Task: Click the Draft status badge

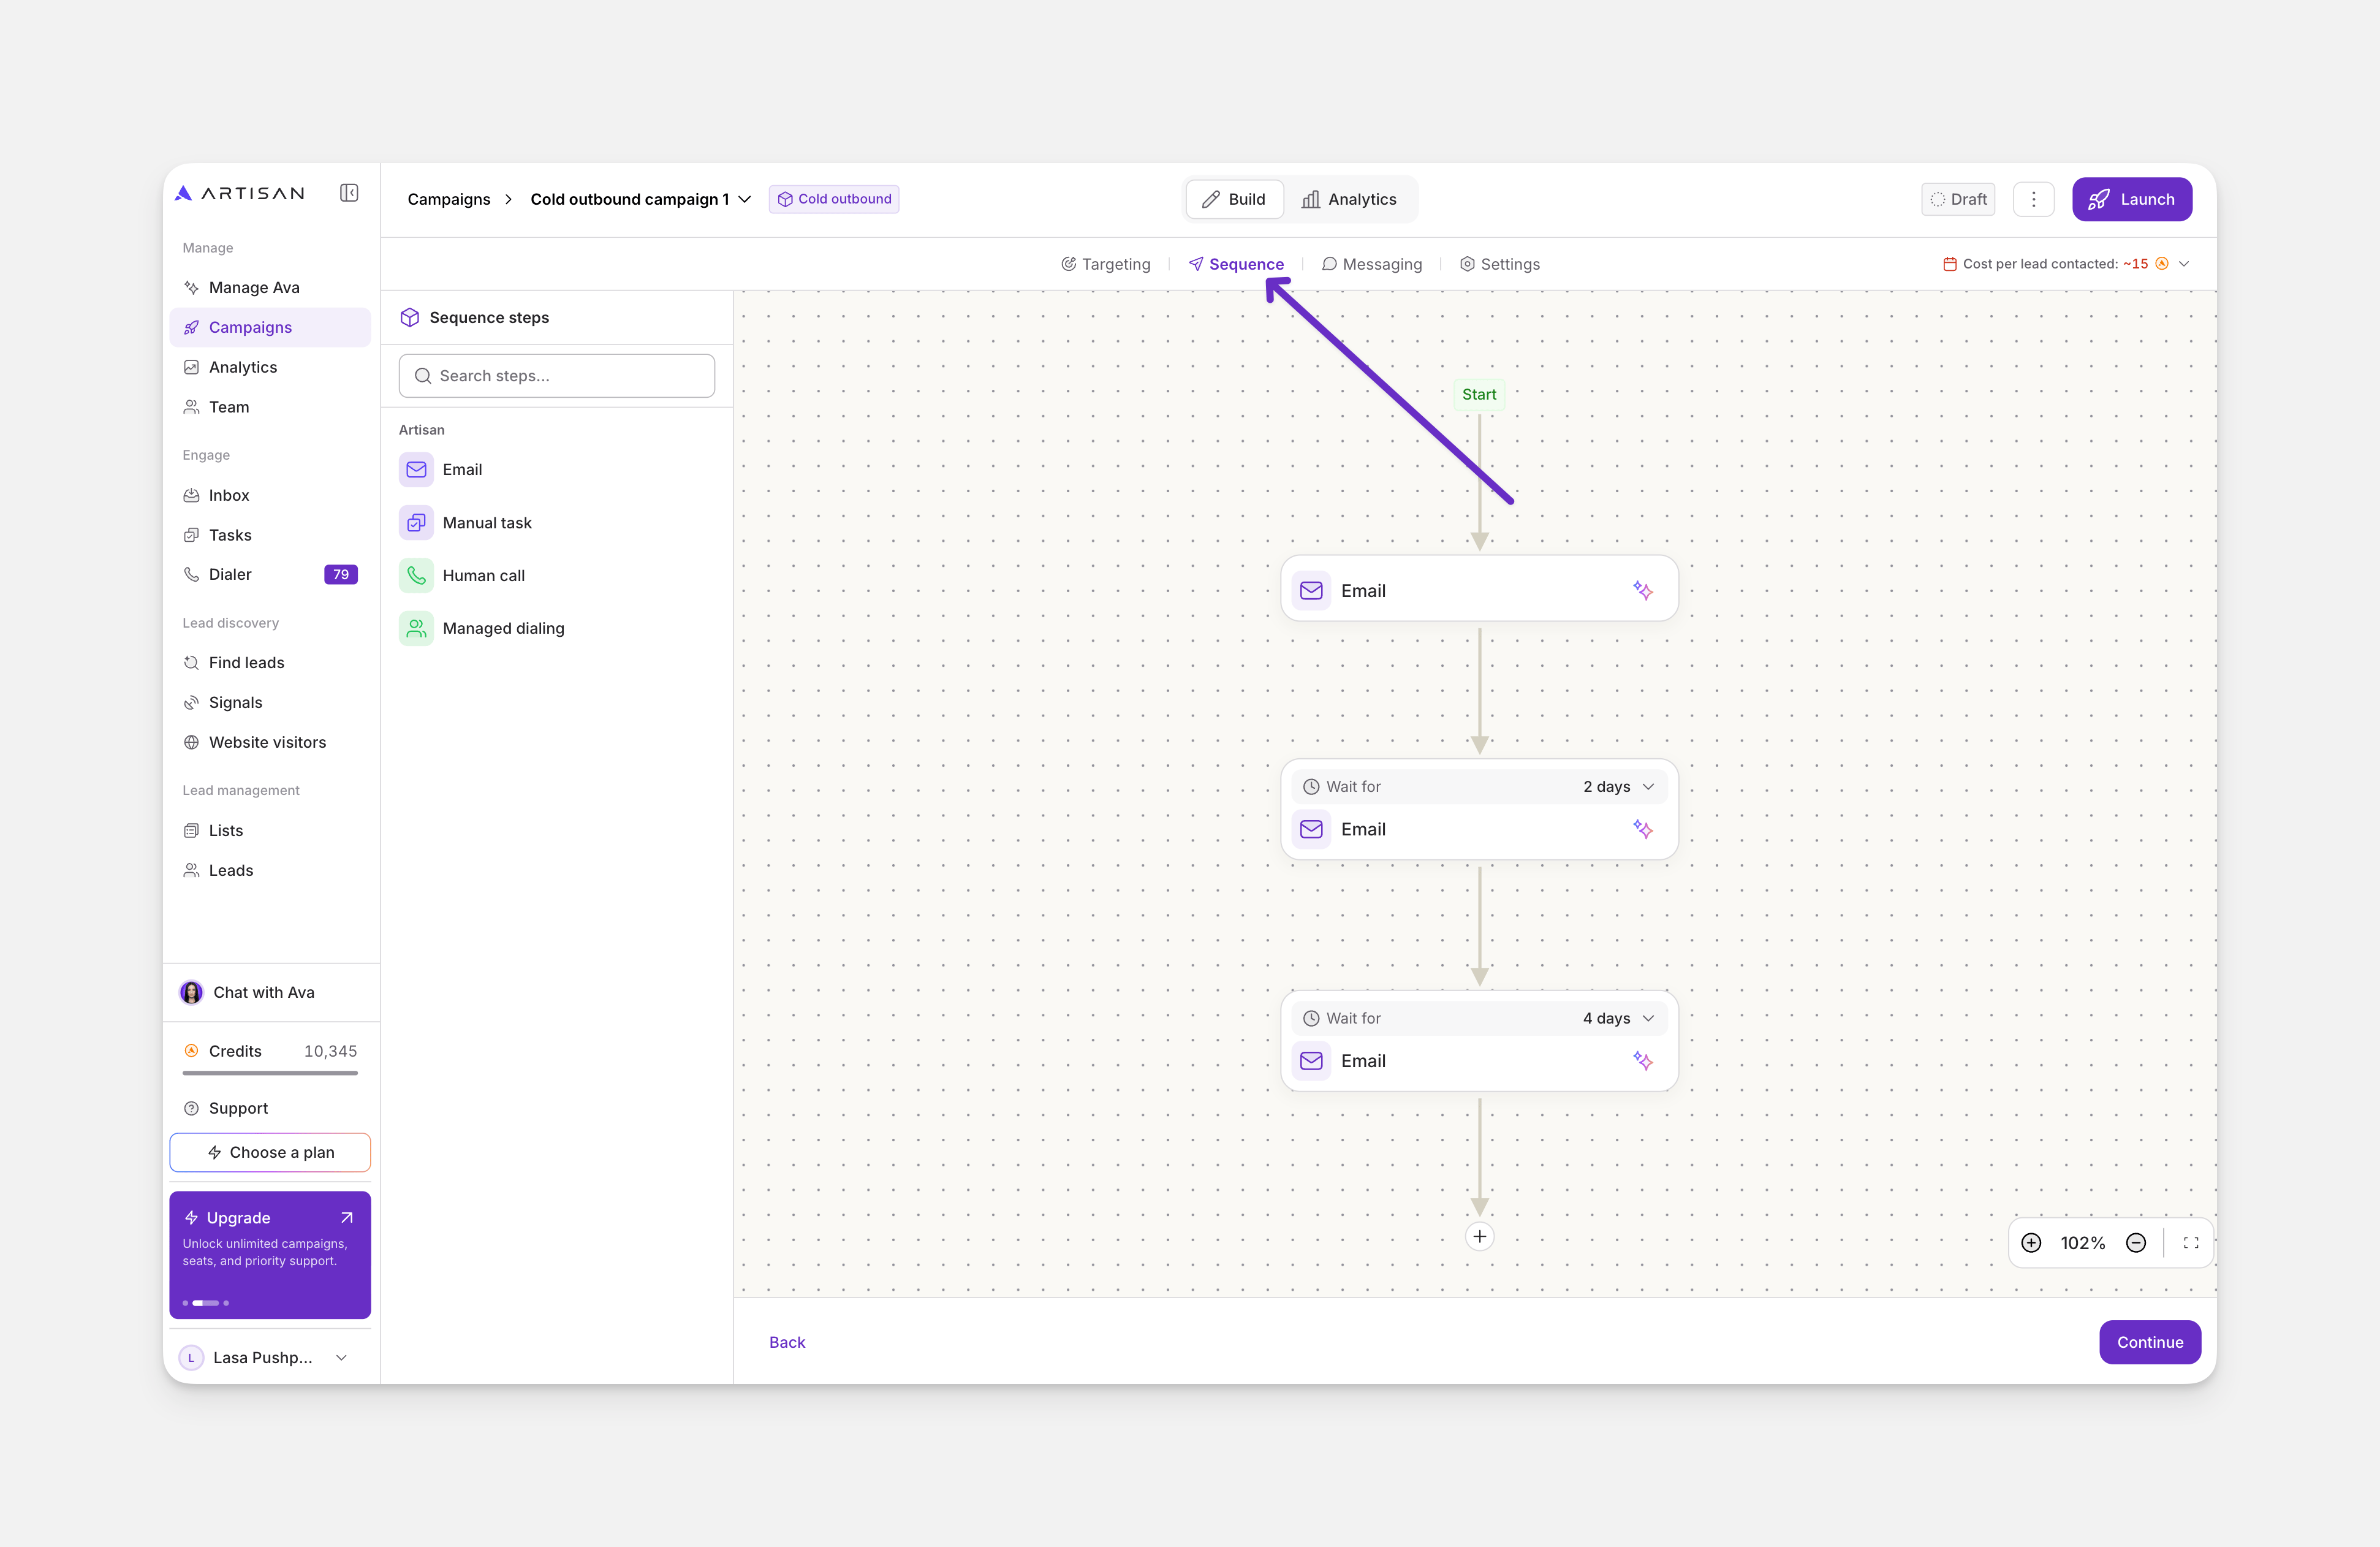Action: point(1958,199)
